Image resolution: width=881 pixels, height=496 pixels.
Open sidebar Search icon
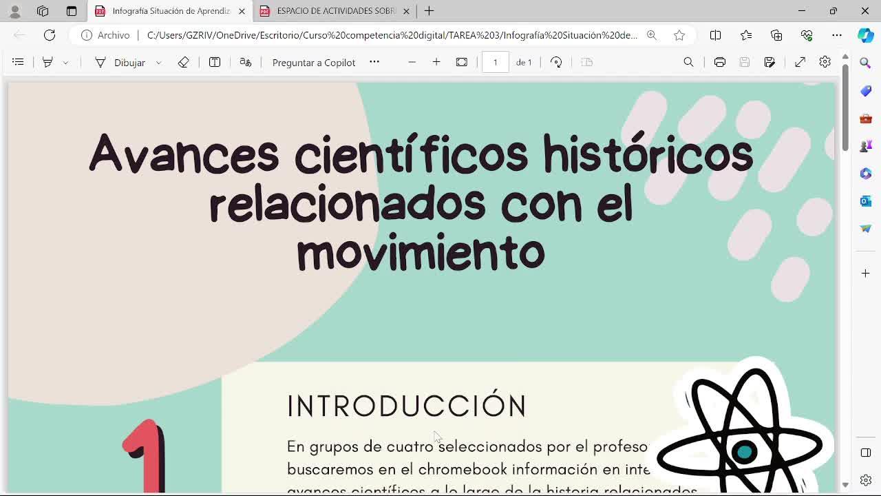866,63
